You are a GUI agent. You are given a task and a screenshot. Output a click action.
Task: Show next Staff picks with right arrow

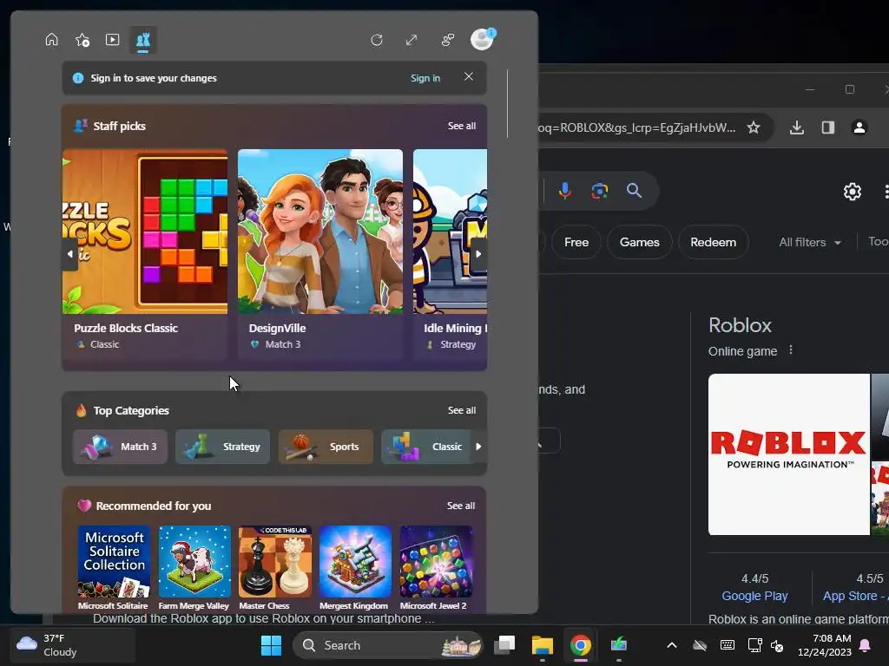pos(478,254)
